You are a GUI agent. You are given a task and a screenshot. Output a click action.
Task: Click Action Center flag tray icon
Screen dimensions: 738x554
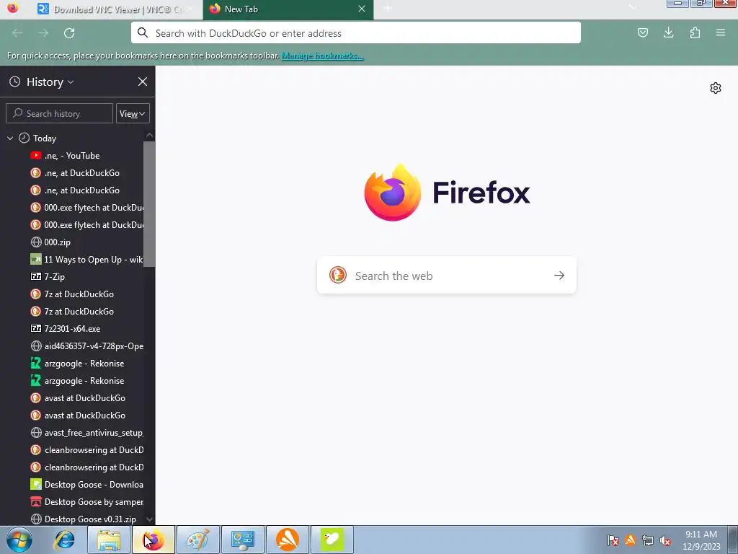[x=613, y=540]
